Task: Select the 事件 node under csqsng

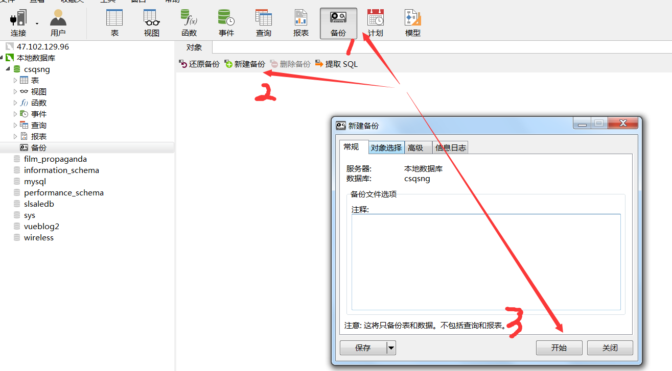Action: tap(39, 114)
